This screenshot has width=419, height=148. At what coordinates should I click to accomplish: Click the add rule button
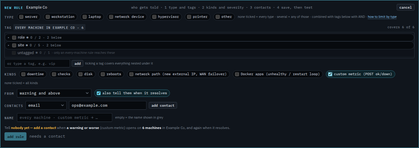[x=15, y=136]
